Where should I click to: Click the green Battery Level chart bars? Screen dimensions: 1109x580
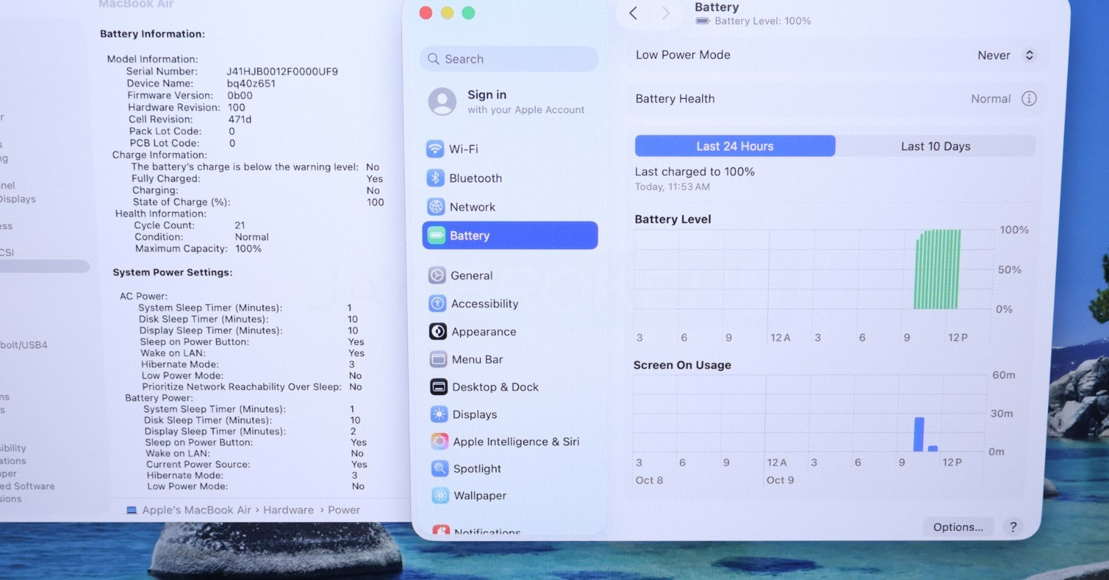937,269
